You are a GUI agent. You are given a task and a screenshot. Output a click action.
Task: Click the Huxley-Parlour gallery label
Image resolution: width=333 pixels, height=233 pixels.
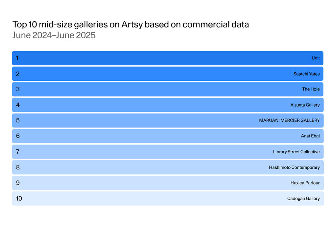click(305, 183)
